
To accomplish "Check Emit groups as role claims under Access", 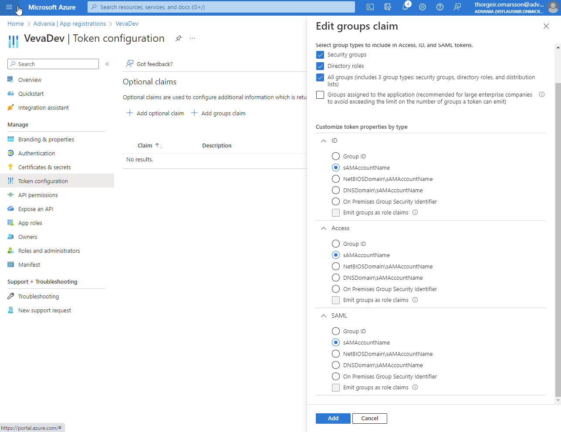I will (336, 300).
